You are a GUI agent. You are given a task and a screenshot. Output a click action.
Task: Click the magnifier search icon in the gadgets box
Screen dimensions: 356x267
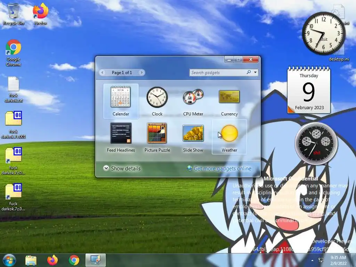pos(249,72)
